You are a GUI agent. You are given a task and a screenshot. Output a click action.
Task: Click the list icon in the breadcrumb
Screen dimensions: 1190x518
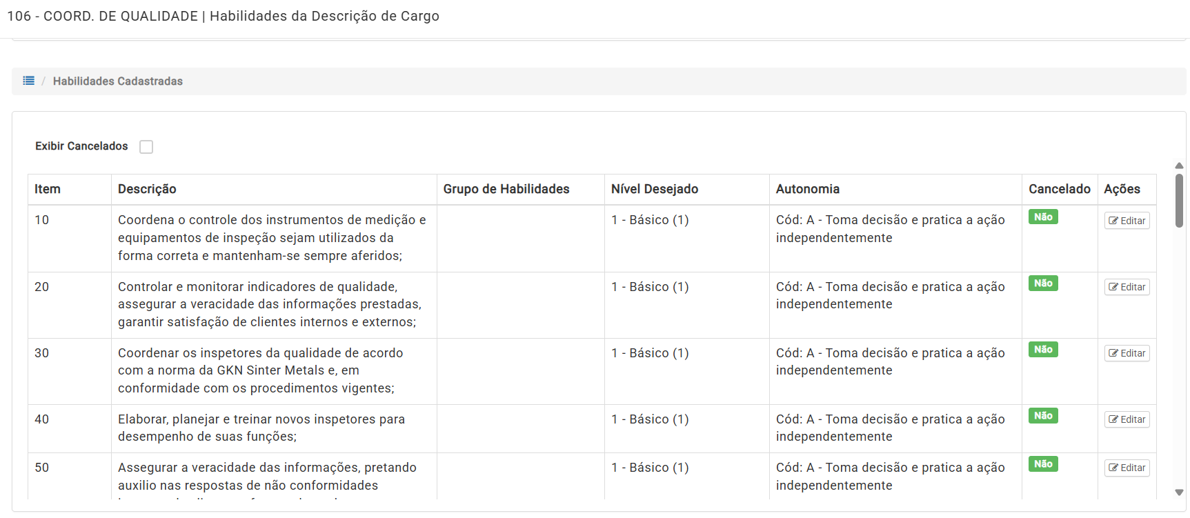pos(28,81)
